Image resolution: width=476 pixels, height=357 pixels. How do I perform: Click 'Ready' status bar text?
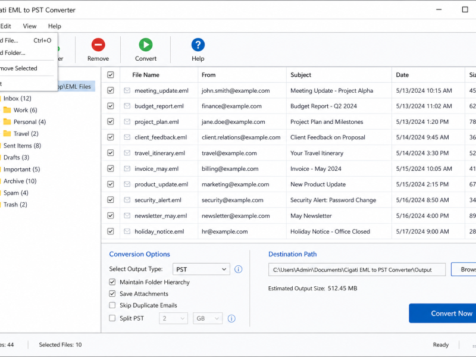coord(440,345)
